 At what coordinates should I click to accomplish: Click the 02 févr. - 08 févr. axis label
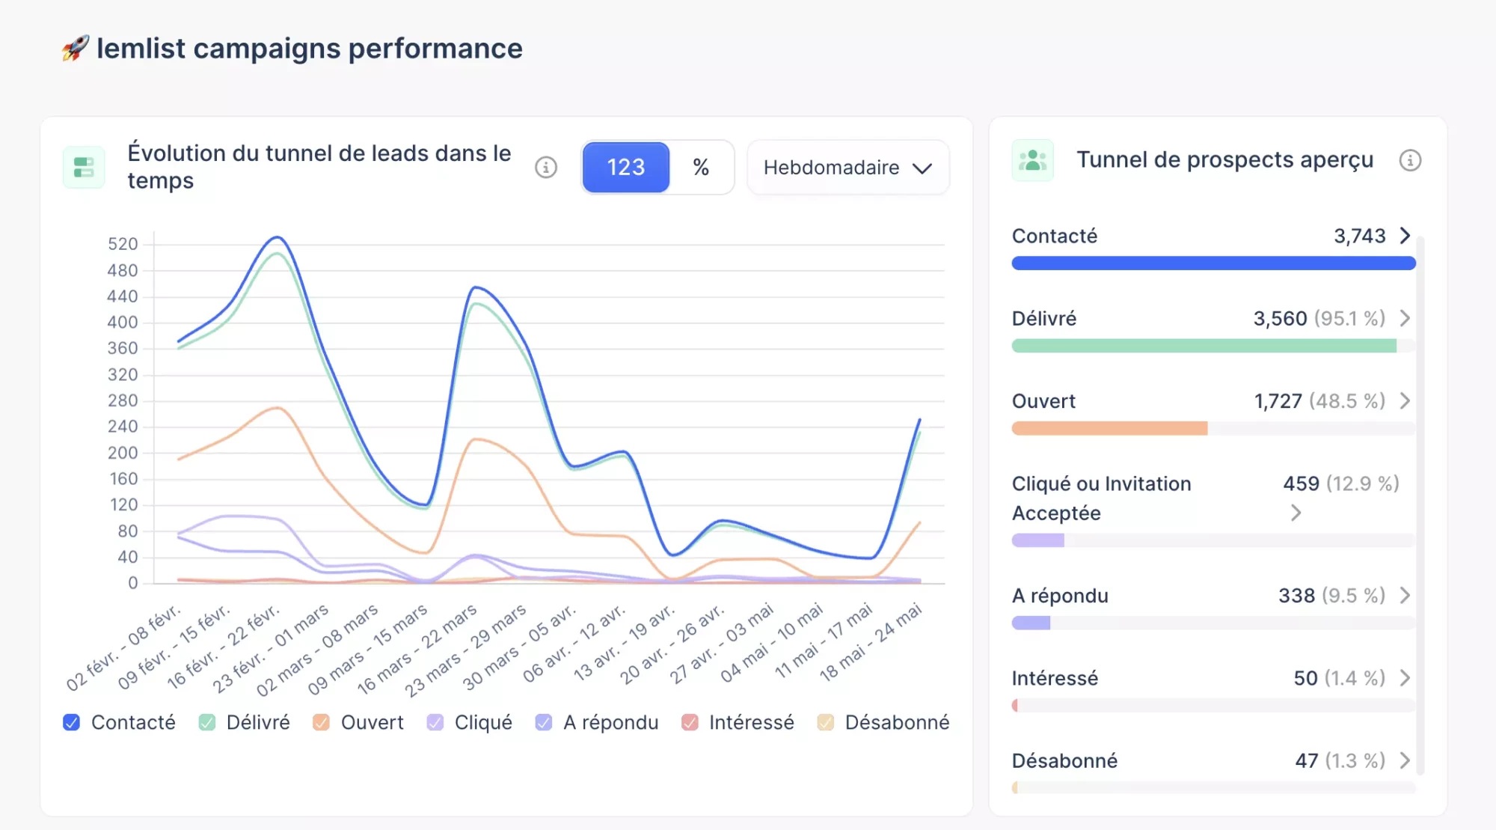[x=123, y=647]
